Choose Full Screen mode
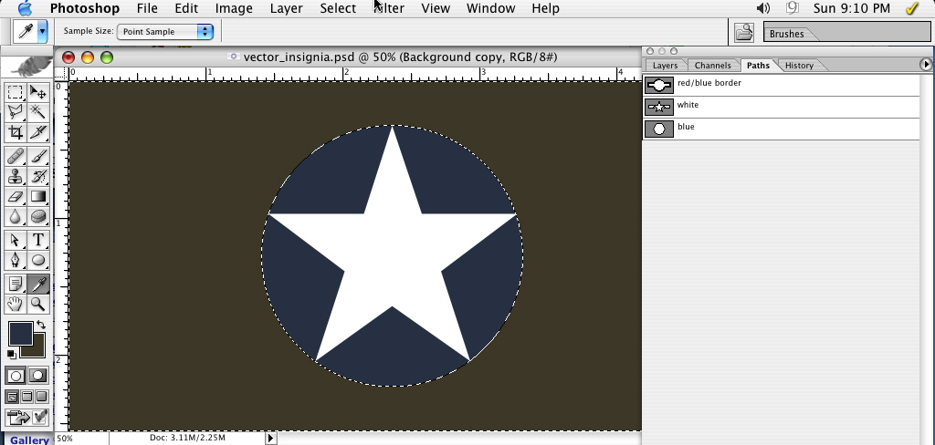Viewport: 935px width, 445px height. (41, 397)
